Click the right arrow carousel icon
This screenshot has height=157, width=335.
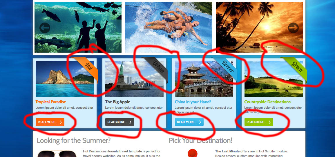(293, 28)
